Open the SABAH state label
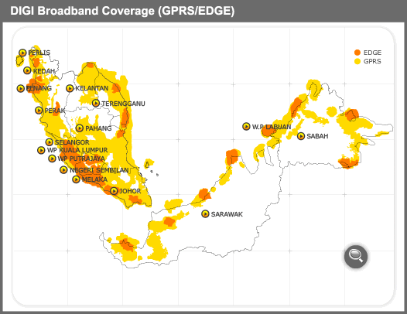 [x=317, y=136]
